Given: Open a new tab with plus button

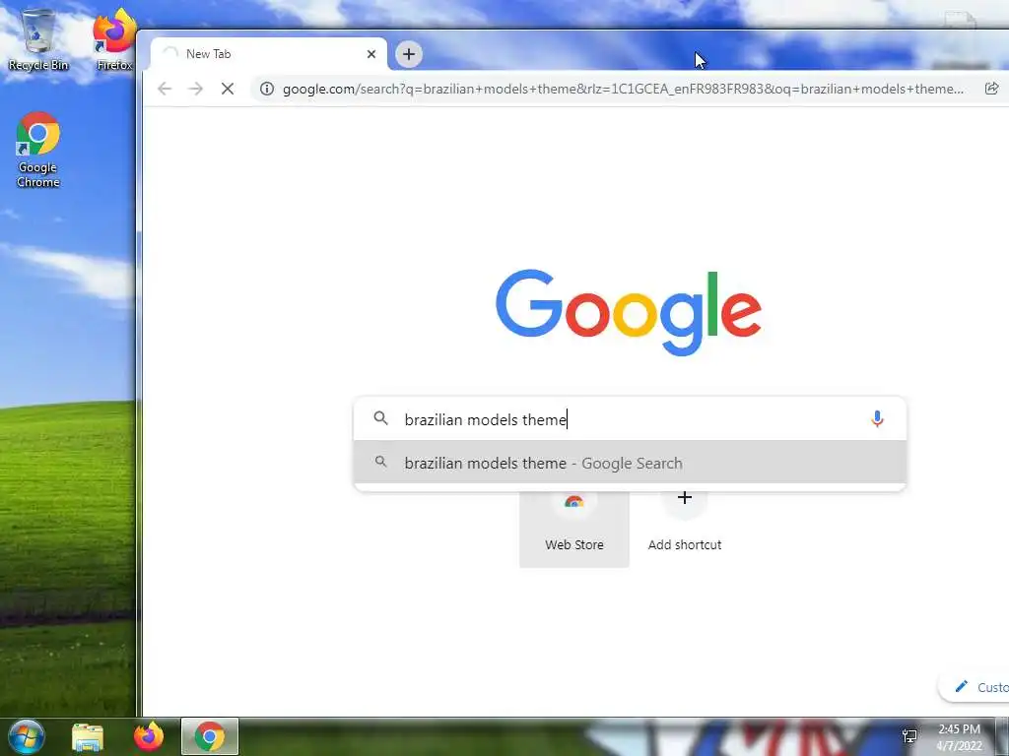Looking at the screenshot, I should click(x=409, y=54).
